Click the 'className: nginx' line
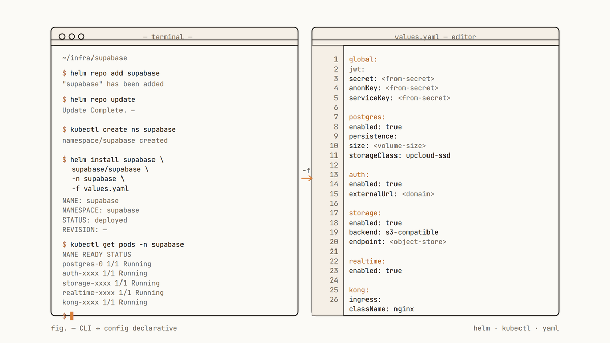This screenshot has width=610, height=343. point(381,309)
